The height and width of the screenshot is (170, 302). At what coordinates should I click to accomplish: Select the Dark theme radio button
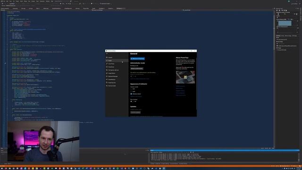coord(131,89)
